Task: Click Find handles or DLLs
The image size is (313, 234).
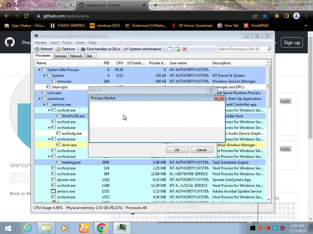Action: pyautogui.click(x=101, y=49)
